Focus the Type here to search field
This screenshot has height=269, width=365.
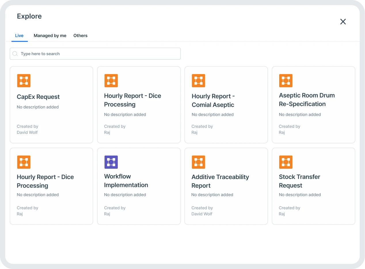click(95, 54)
